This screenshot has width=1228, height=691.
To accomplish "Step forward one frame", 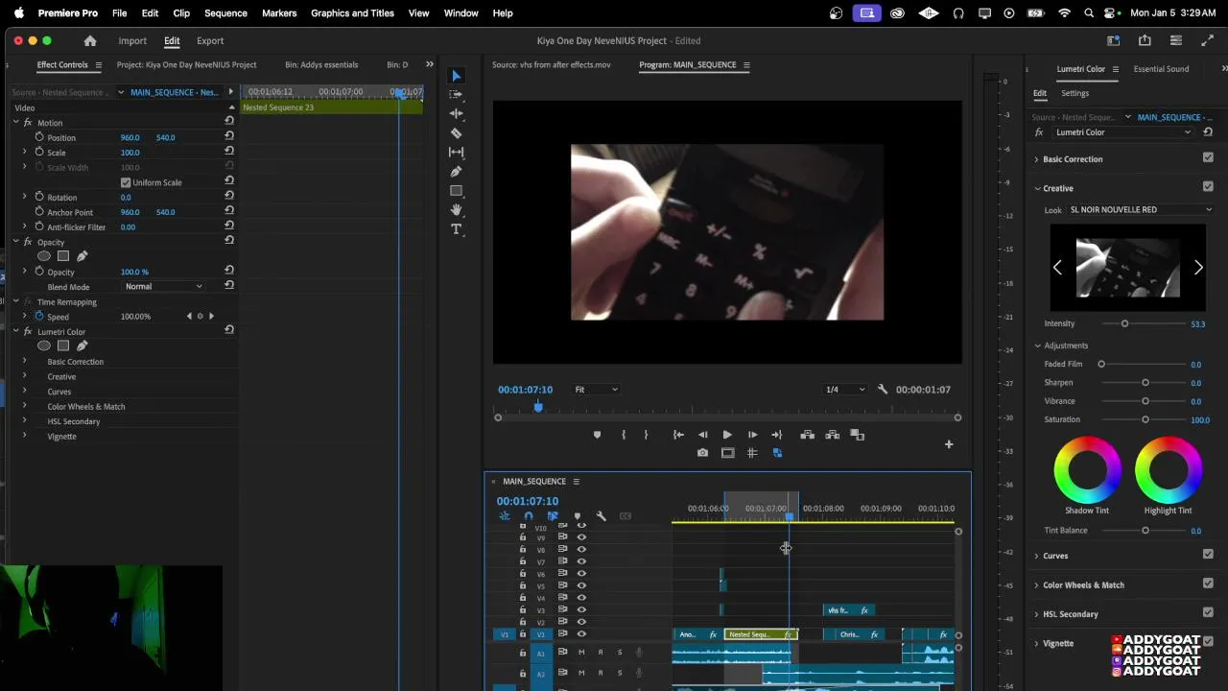I will (752, 435).
